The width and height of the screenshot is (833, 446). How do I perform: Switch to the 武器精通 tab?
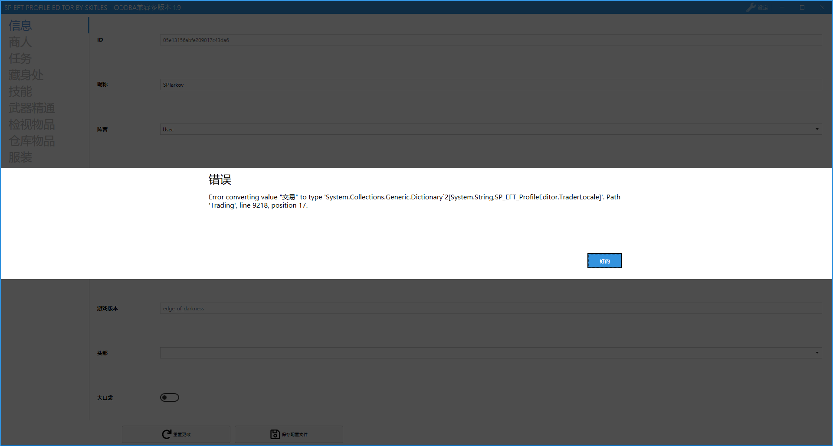[x=32, y=108]
